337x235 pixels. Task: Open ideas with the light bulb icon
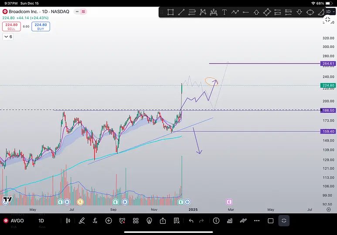point(149,221)
